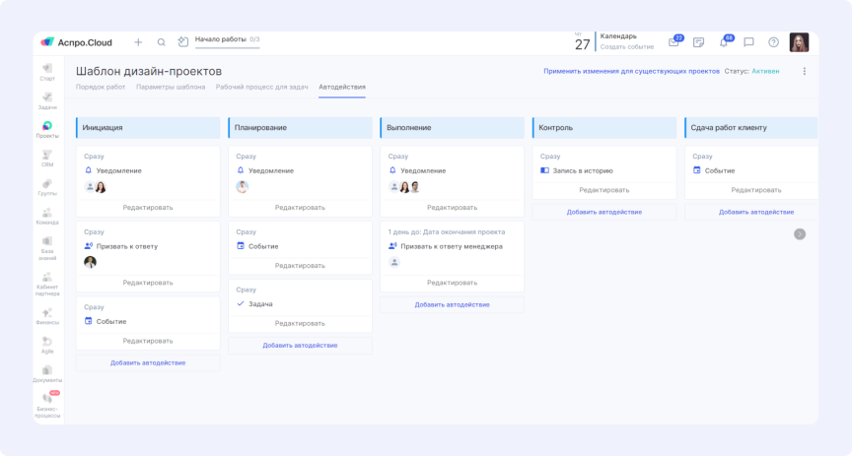Click the Контроль column header
This screenshot has height=456, width=852.
click(604, 128)
